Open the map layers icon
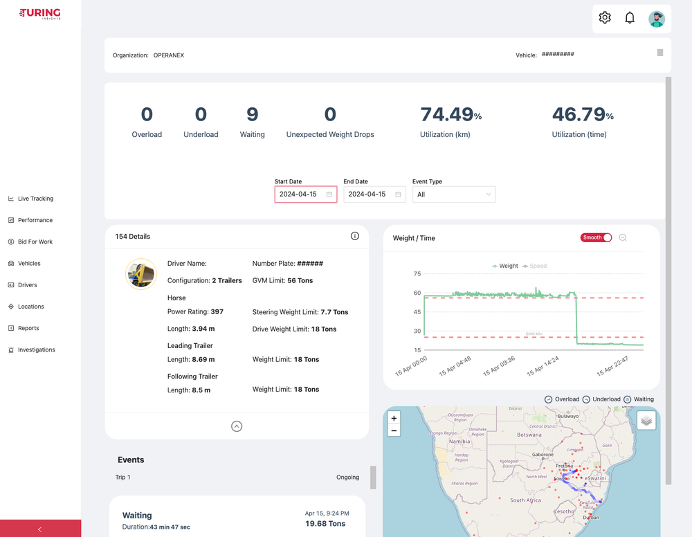 tap(646, 419)
